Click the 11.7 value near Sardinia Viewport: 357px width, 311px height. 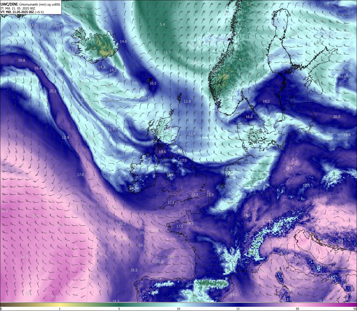pos(288,299)
